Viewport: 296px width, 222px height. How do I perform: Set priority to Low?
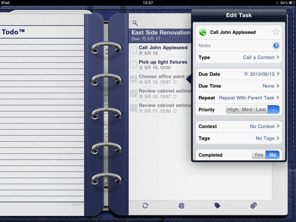coord(261,110)
